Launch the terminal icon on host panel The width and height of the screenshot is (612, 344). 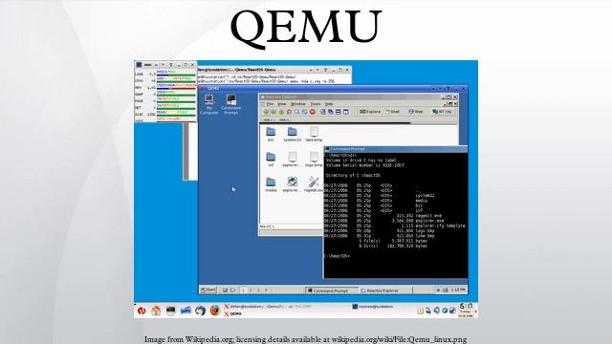(170, 311)
